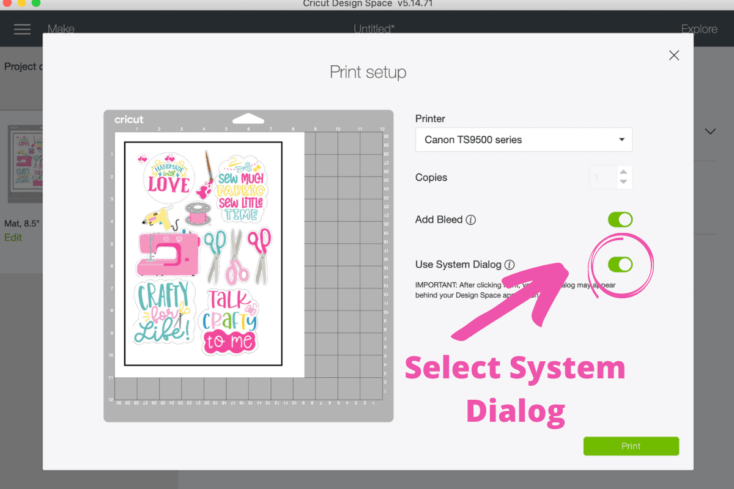Image resolution: width=734 pixels, height=489 pixels.
Task: Click the Print setup heading
Action: point(368,72)
